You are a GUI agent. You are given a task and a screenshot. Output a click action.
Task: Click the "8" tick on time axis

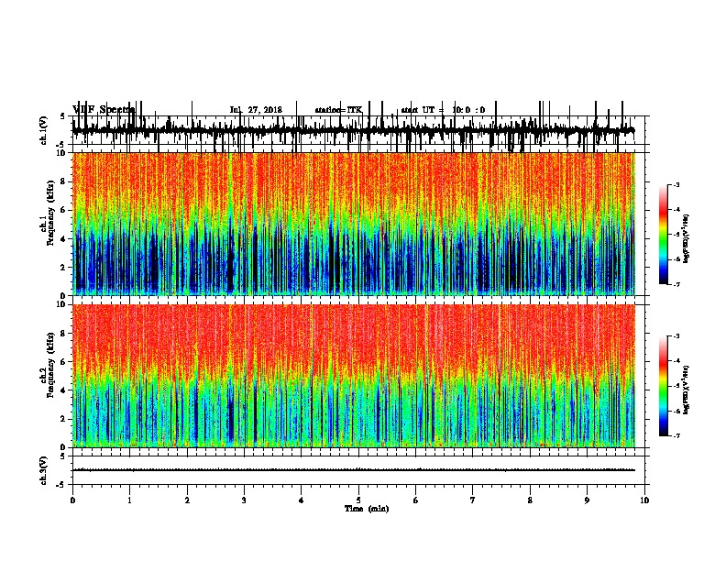[x=530, y=500]
